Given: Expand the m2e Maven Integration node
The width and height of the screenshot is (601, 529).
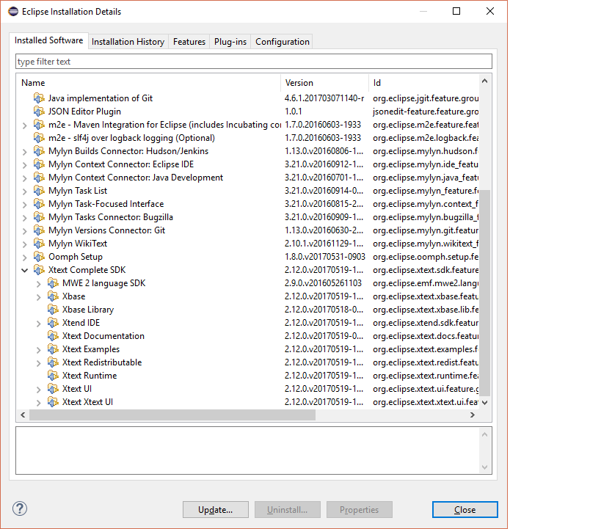Looking at the screenshot, I should click(x=24, y=125).
